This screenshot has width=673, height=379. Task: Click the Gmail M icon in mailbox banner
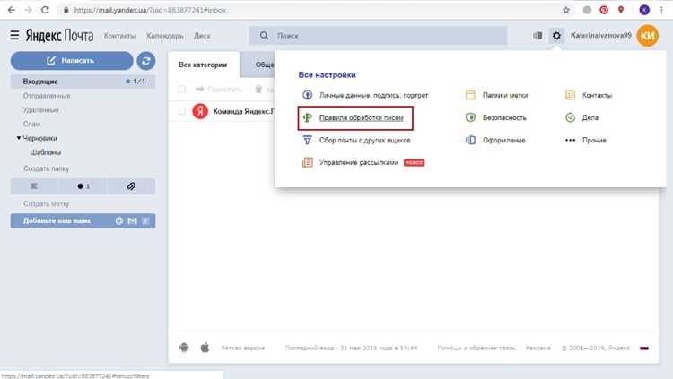coord(132,220)
